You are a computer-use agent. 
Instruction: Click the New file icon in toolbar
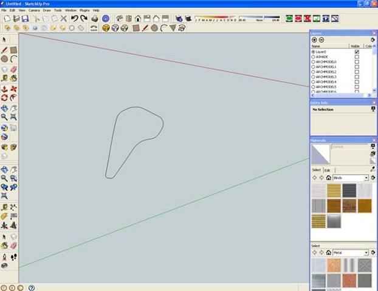pos(7,19)
